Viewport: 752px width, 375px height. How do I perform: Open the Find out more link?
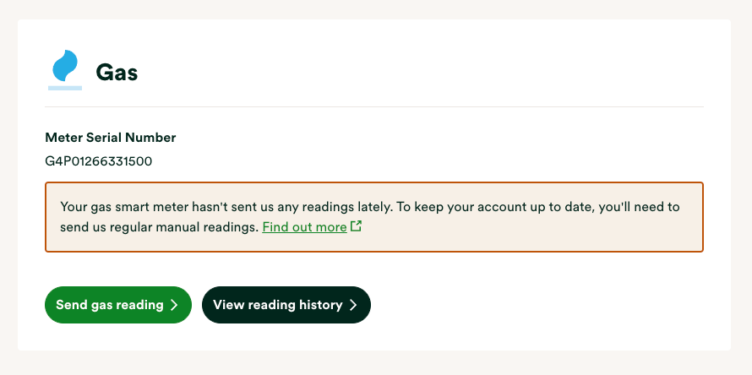click(304, 227)
